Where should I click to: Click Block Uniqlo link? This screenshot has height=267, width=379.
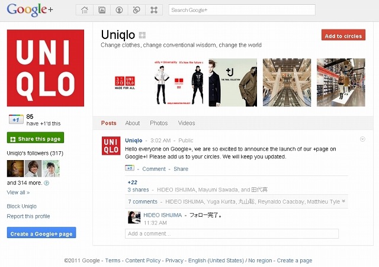tap(22, 207)
